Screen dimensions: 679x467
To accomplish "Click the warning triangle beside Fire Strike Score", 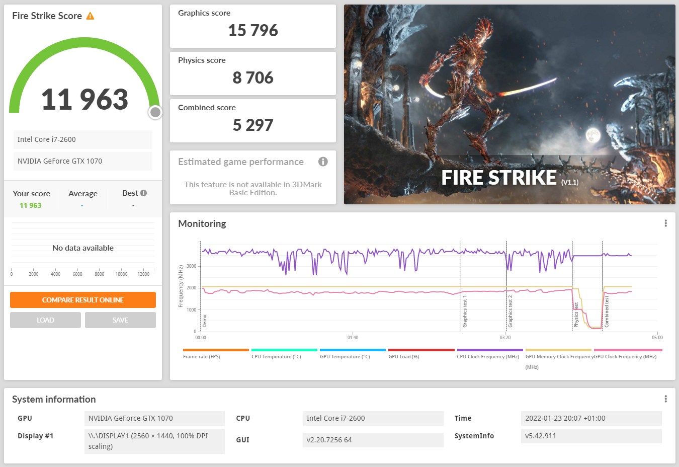I will (90, 16).
